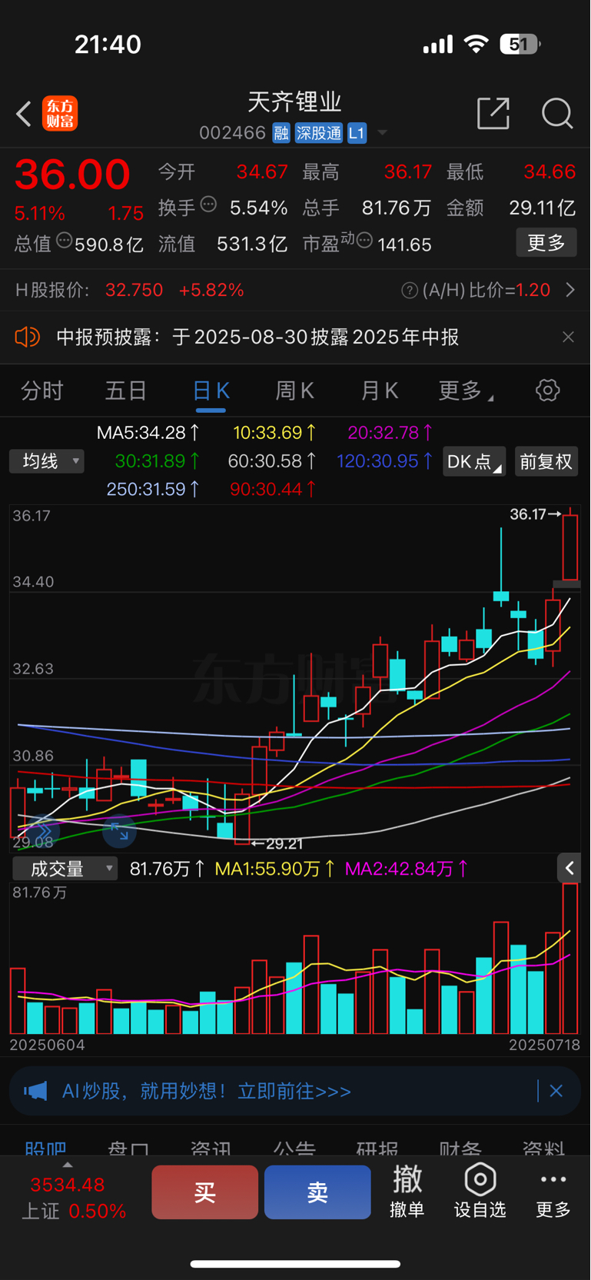Tap the A/H ratio help icon

[x=410, y=290]
